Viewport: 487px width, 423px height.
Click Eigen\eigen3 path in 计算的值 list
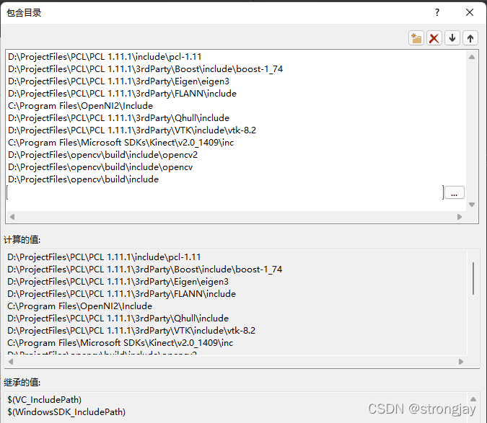pyautogui.click(x=118, y=282)
